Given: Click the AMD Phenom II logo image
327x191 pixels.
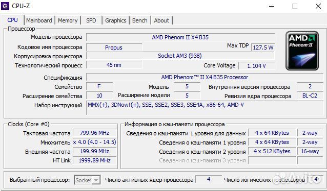Looking at the screenshot, I should click(302, 51).
